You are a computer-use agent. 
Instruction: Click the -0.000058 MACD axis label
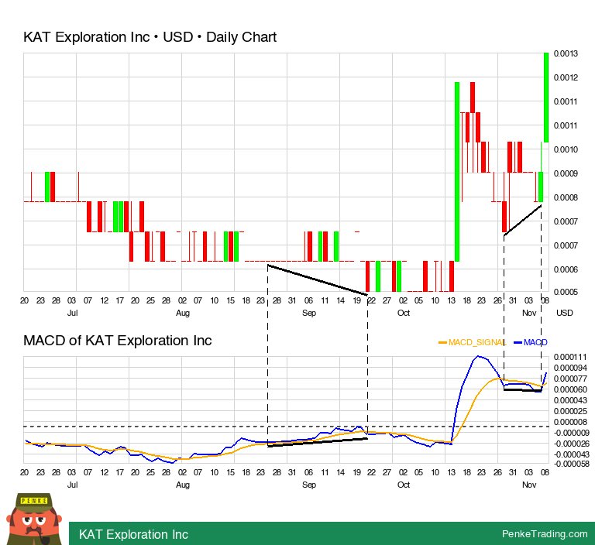tap(572, 464)
